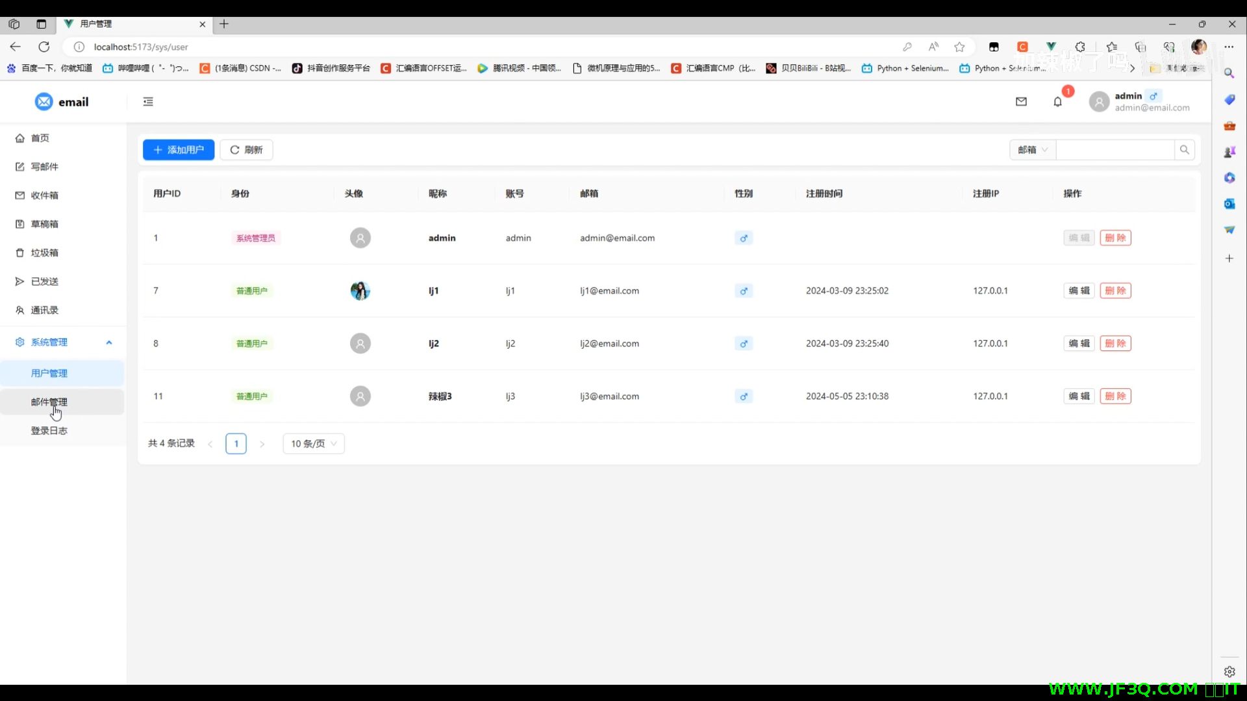Go to 收件箱 in the sidebar
This screenshot has height=701, width=1247.
[x=44, y=195]
